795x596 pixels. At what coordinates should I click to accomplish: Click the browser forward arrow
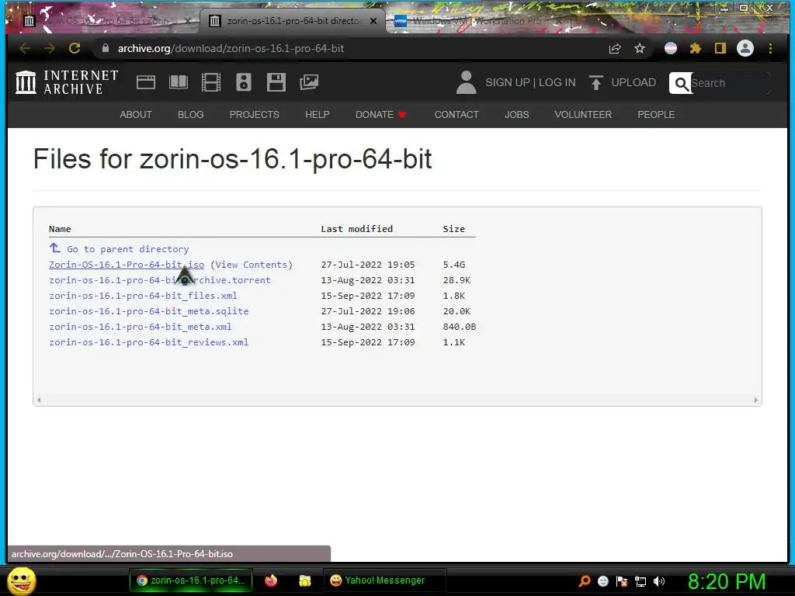tap(49, 48)
